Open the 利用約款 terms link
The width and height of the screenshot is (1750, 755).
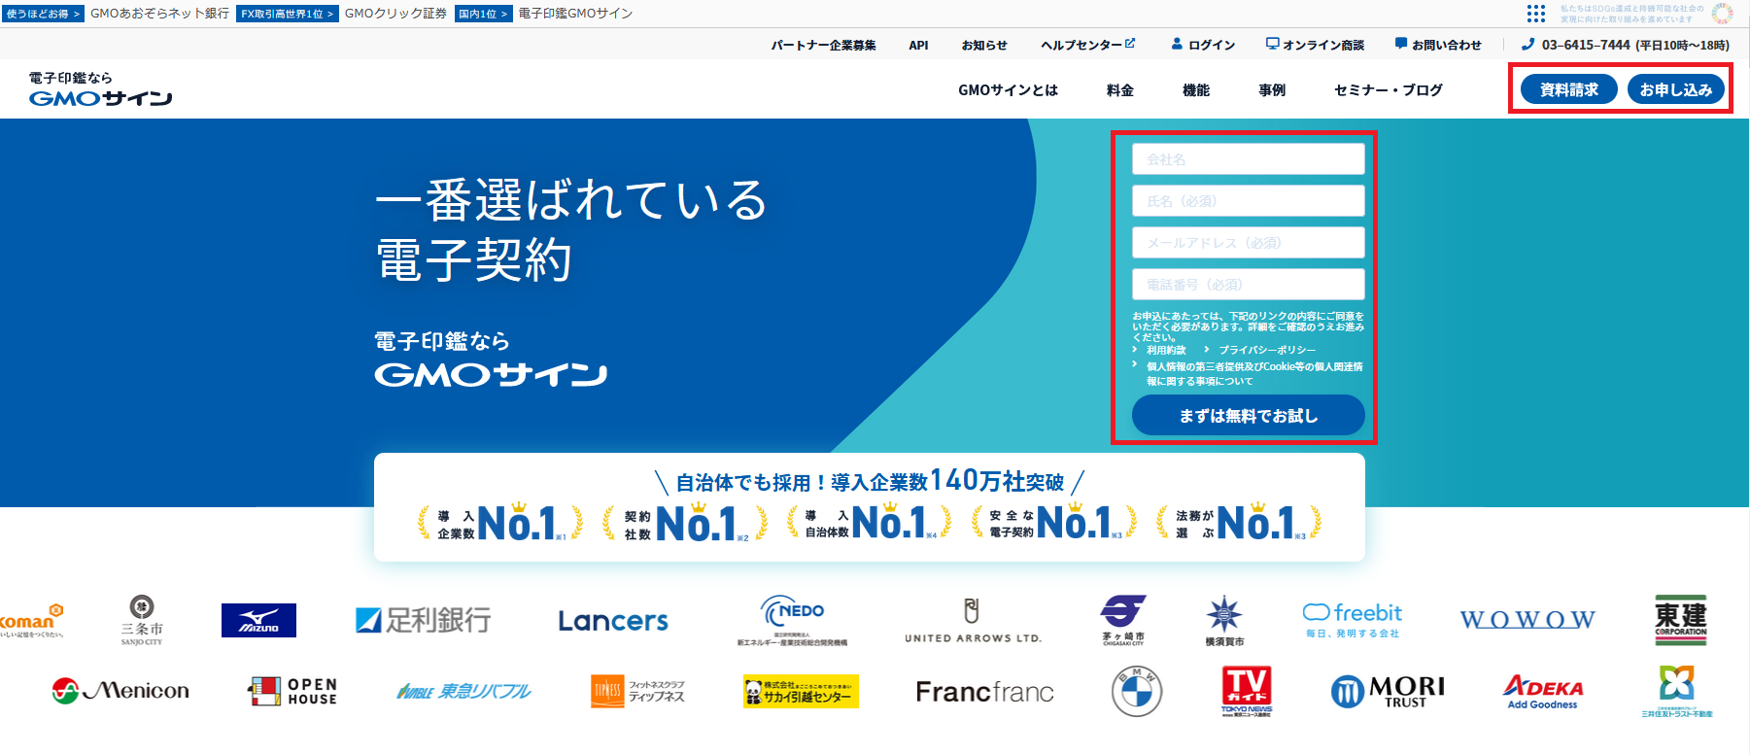[x=1166, y=350]
